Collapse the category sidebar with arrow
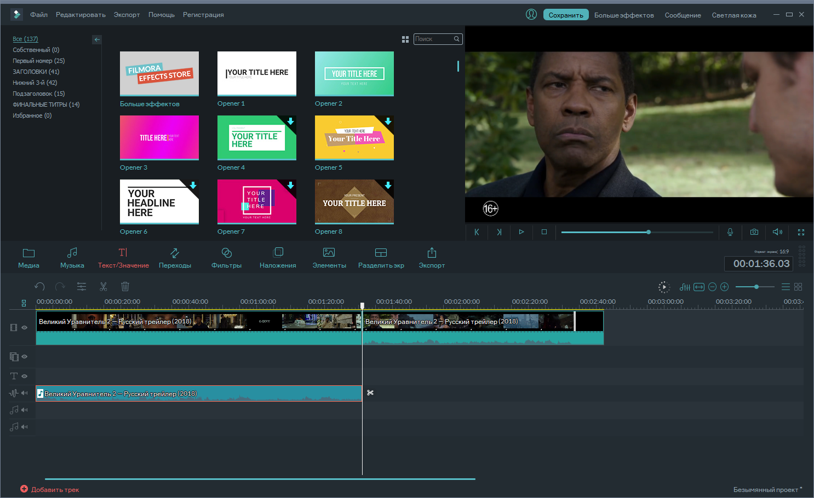Screen dimensions: 814x498 pos(97,39)
